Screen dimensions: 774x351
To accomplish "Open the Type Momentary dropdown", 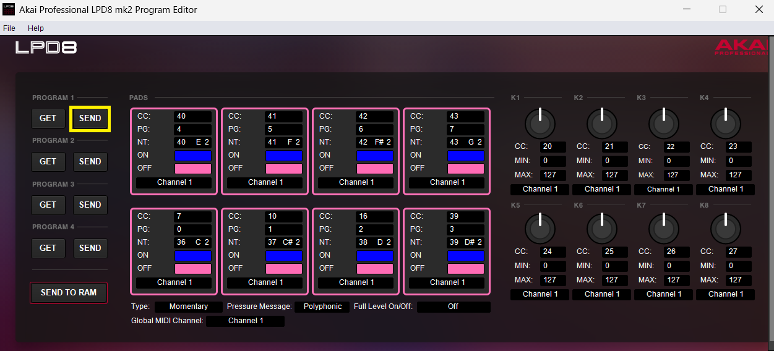I will point(189,307).
